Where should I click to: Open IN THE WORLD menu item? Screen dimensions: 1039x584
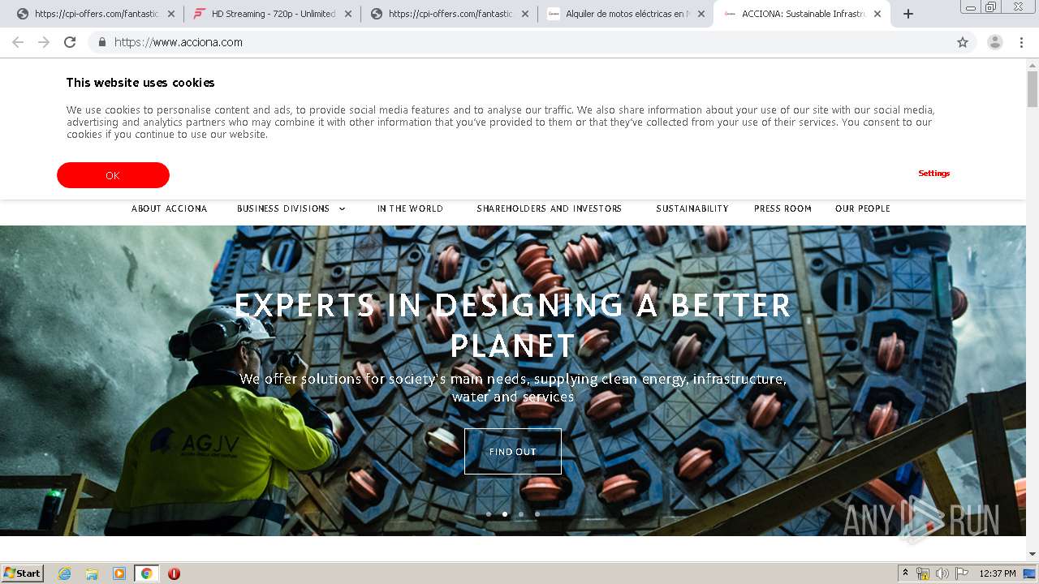[x=410, y=208]
